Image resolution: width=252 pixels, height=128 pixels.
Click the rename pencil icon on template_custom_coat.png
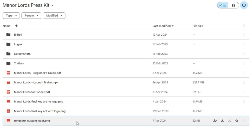click(229, 121)
